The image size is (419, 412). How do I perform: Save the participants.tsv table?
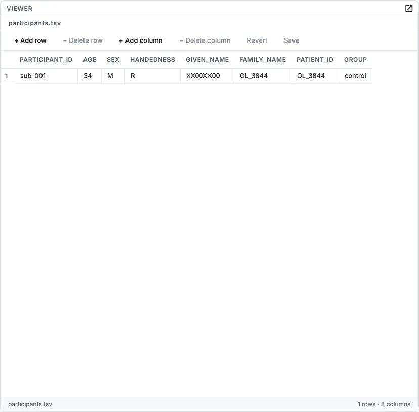[291, 40]
